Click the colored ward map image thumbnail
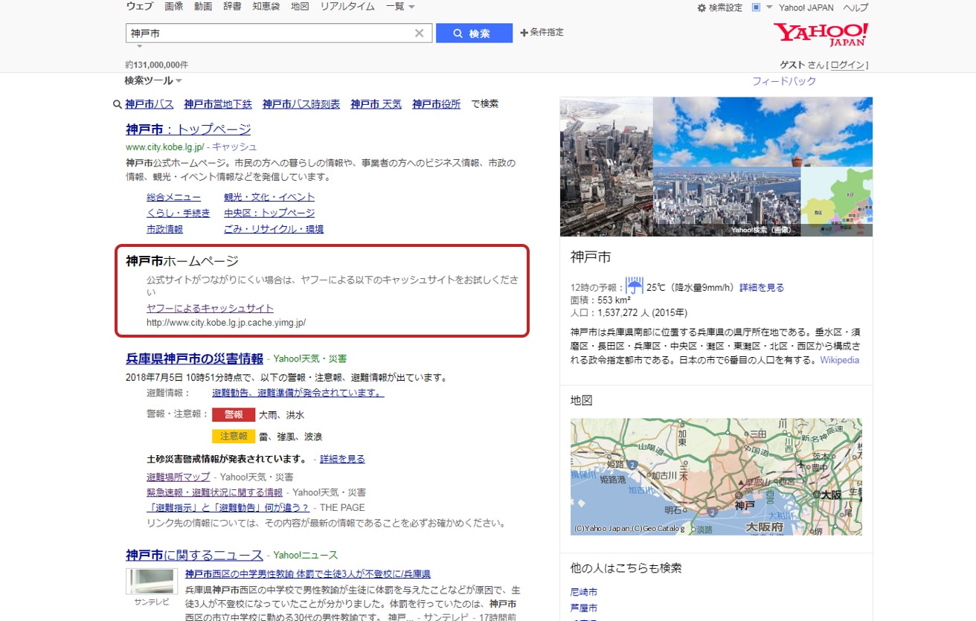976x621 pixels. click(837, 202)
